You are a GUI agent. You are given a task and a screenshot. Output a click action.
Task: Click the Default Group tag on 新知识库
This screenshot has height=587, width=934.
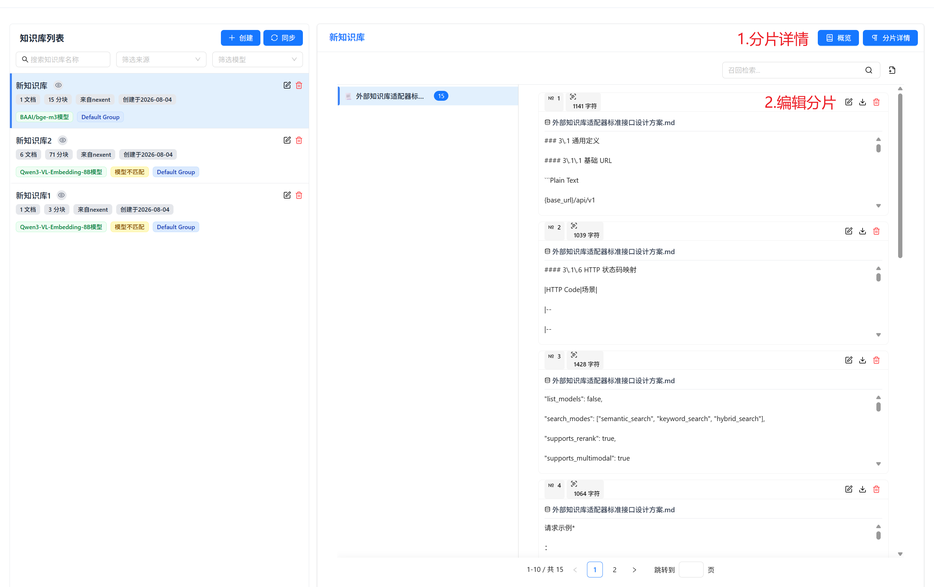100,117
